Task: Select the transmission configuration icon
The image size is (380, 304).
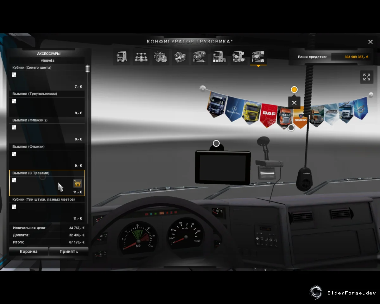Action: click(x=180, y=57)
